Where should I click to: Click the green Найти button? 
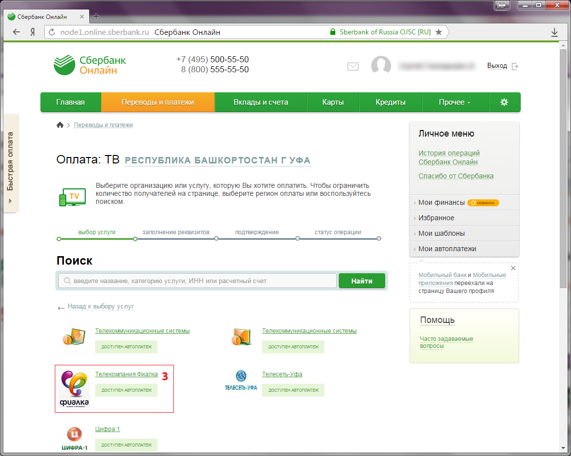(x=362, y=281)
